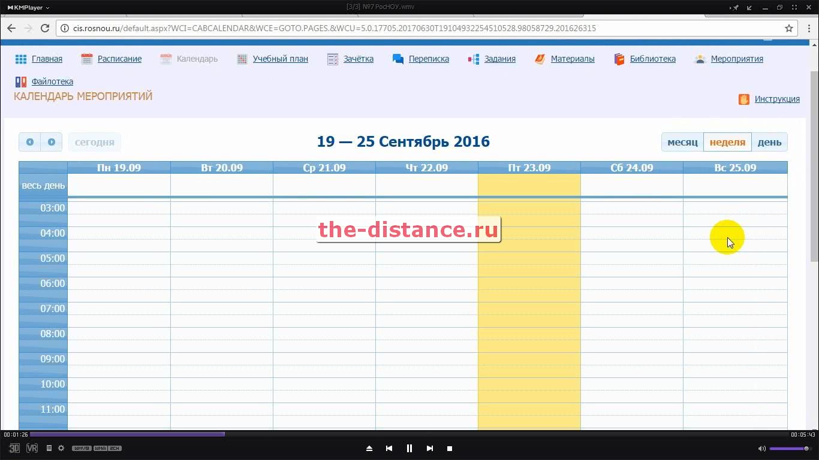819x460 pixels.
Task: Open the Инструкция link
Action: point(777,99)
